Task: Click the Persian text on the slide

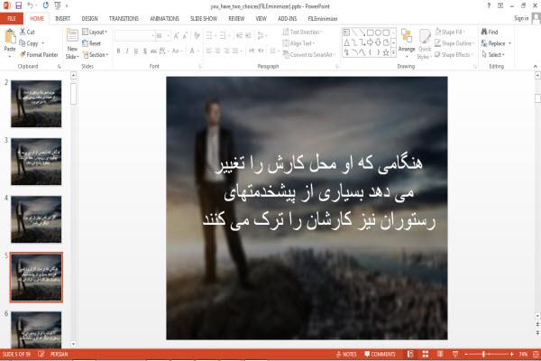Action: (319, 191)
